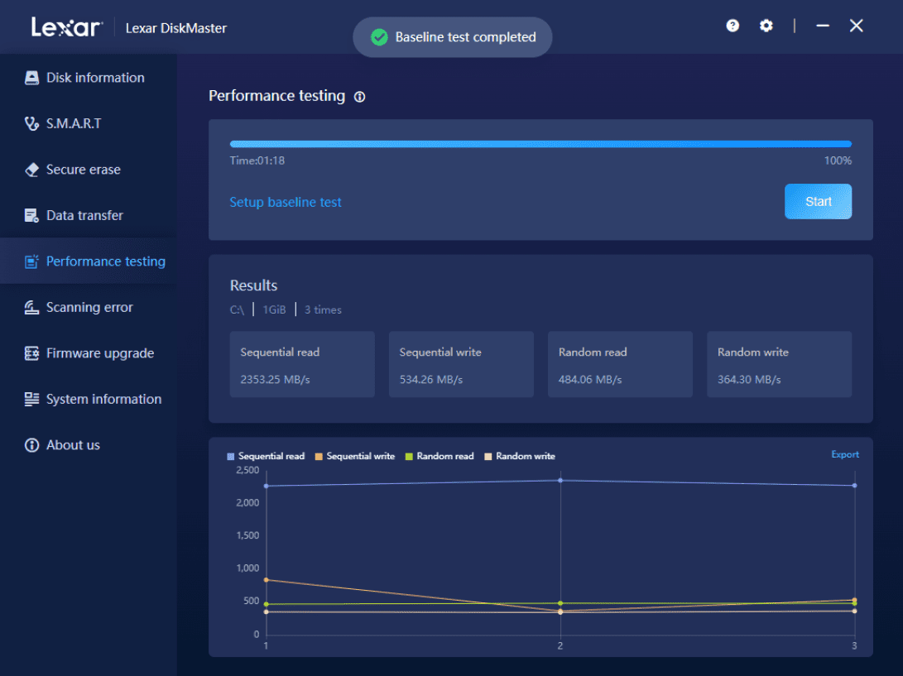903x676 pixels.
Task: Click the About us info icon
Action: [x=31, y=445]
